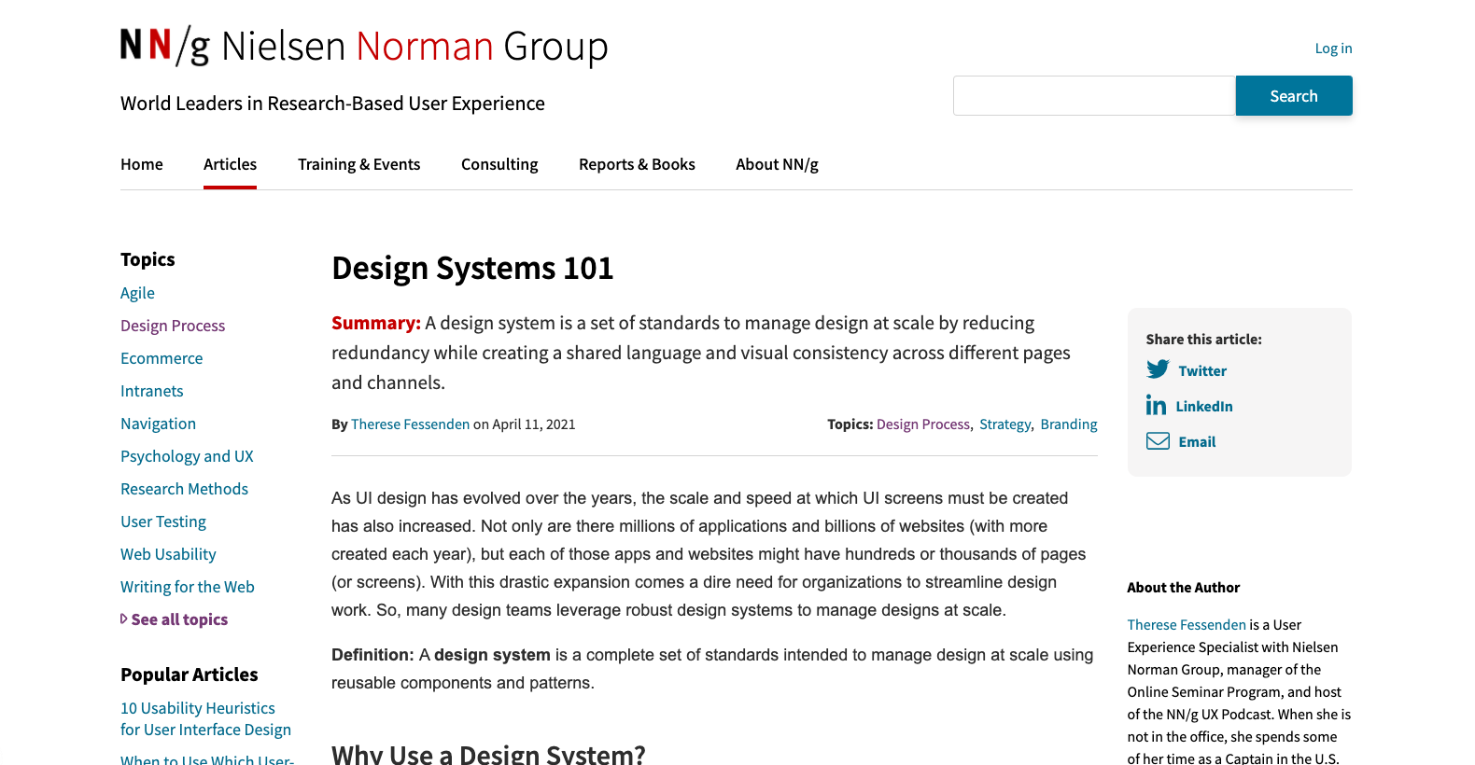1475x765 pixels.
Task: Click the NN/g logo
Action: pyautogui.click(x=165, y=46)
